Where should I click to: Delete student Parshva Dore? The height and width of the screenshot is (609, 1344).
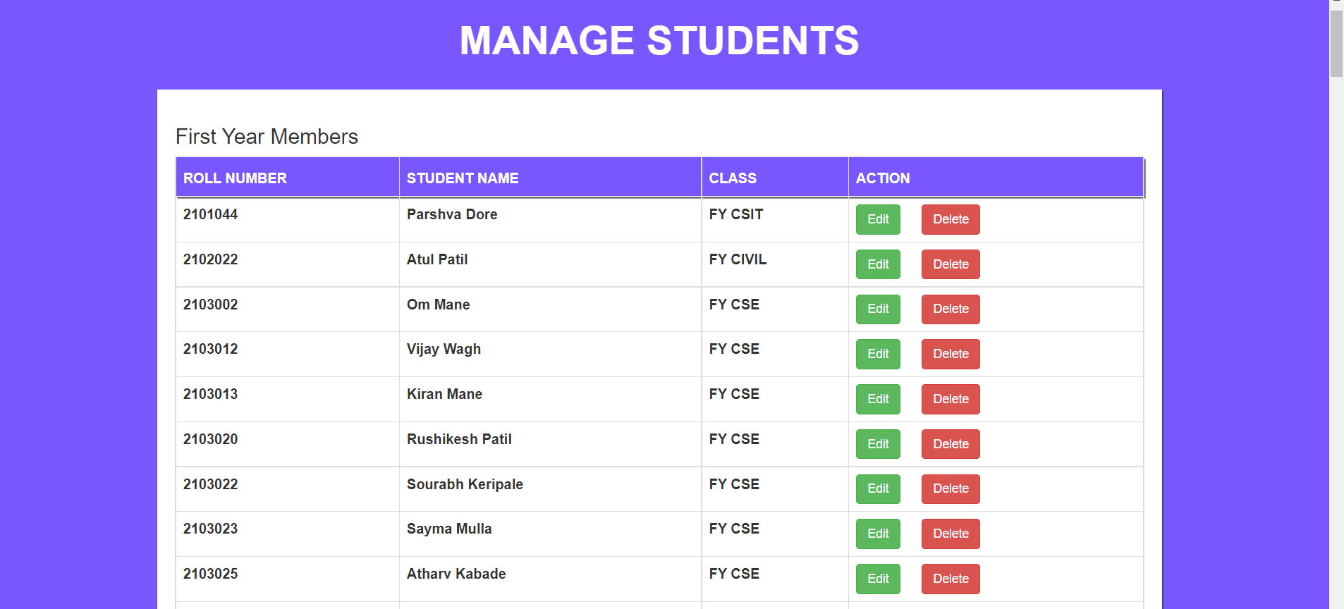coord(950,219)
